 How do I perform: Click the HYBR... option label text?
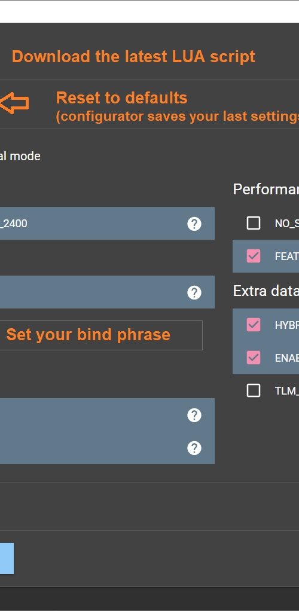287,325
